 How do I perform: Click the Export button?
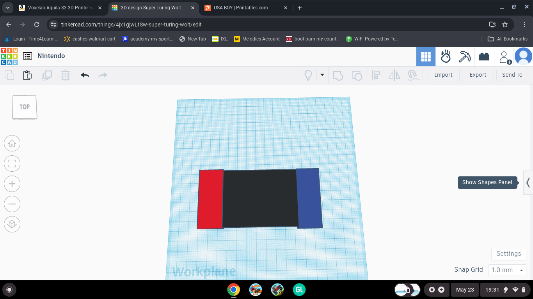[478, 75]
